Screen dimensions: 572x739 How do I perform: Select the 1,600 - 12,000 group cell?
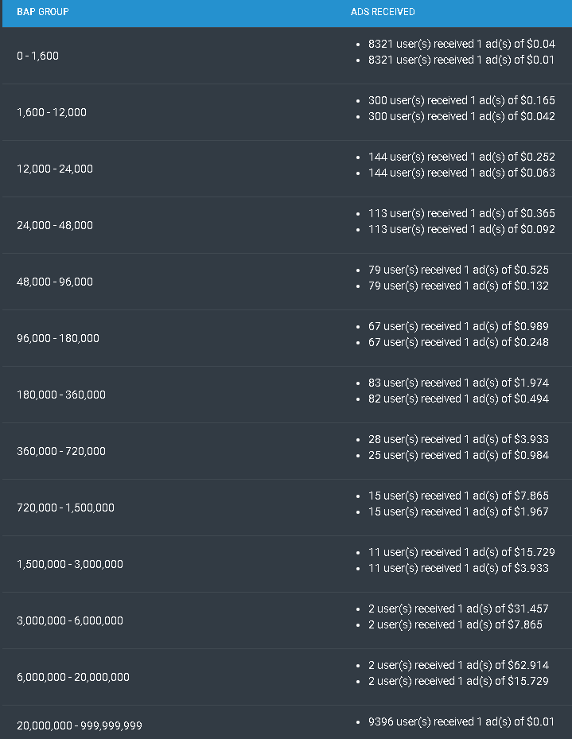(x=52, y=113)
